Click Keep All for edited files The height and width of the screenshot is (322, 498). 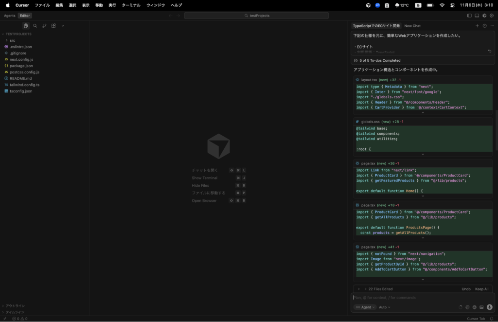click(481, 288)
